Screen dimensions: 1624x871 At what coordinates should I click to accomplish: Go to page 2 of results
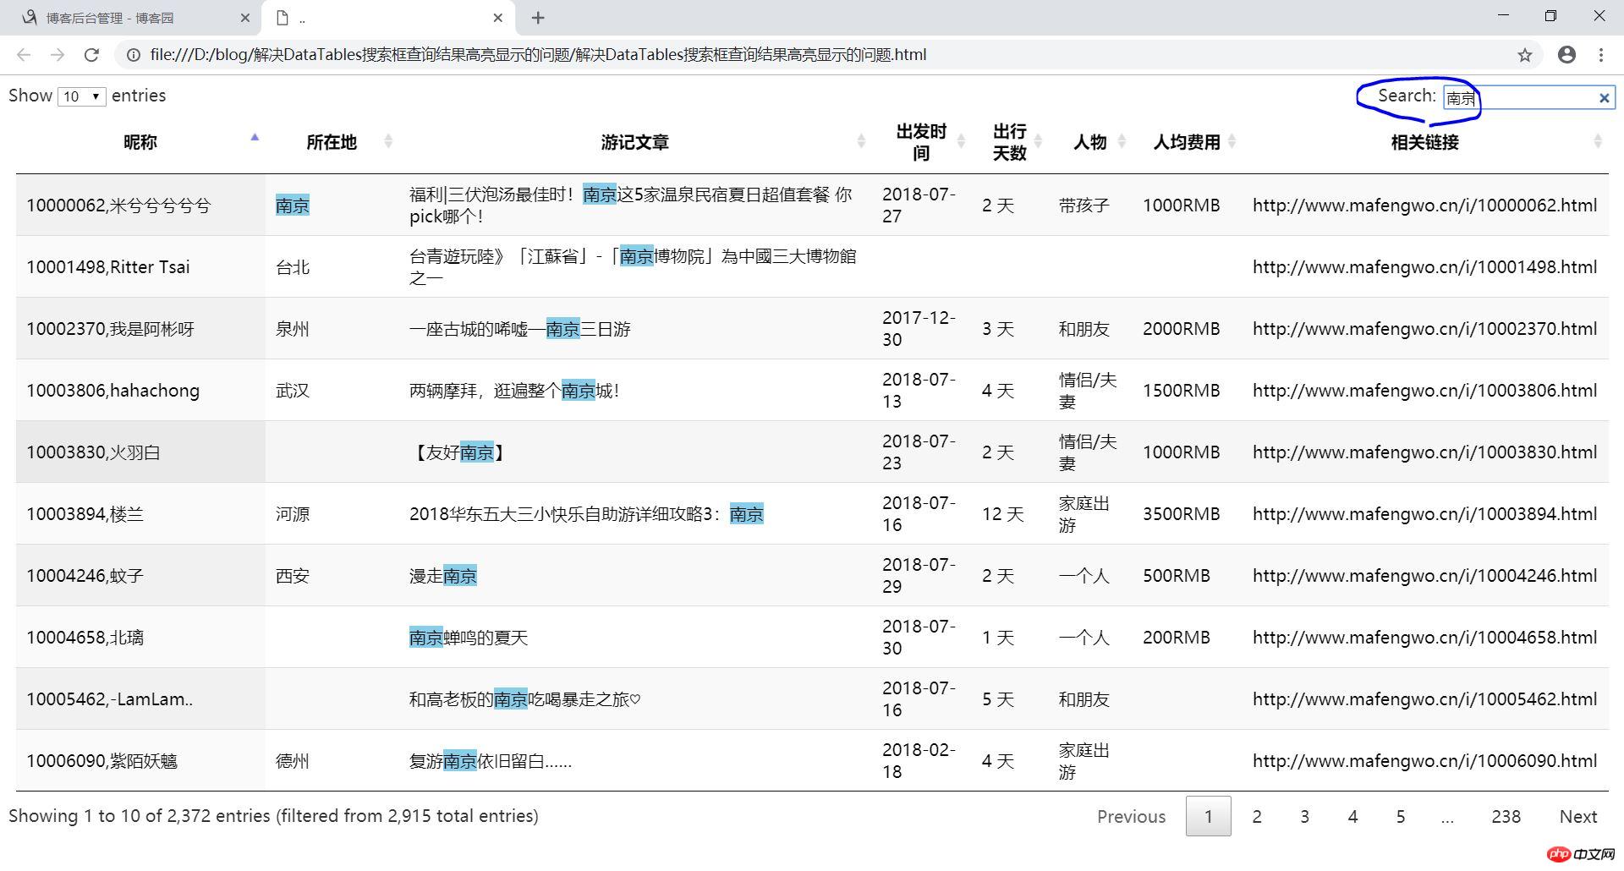coord(1257,816)
